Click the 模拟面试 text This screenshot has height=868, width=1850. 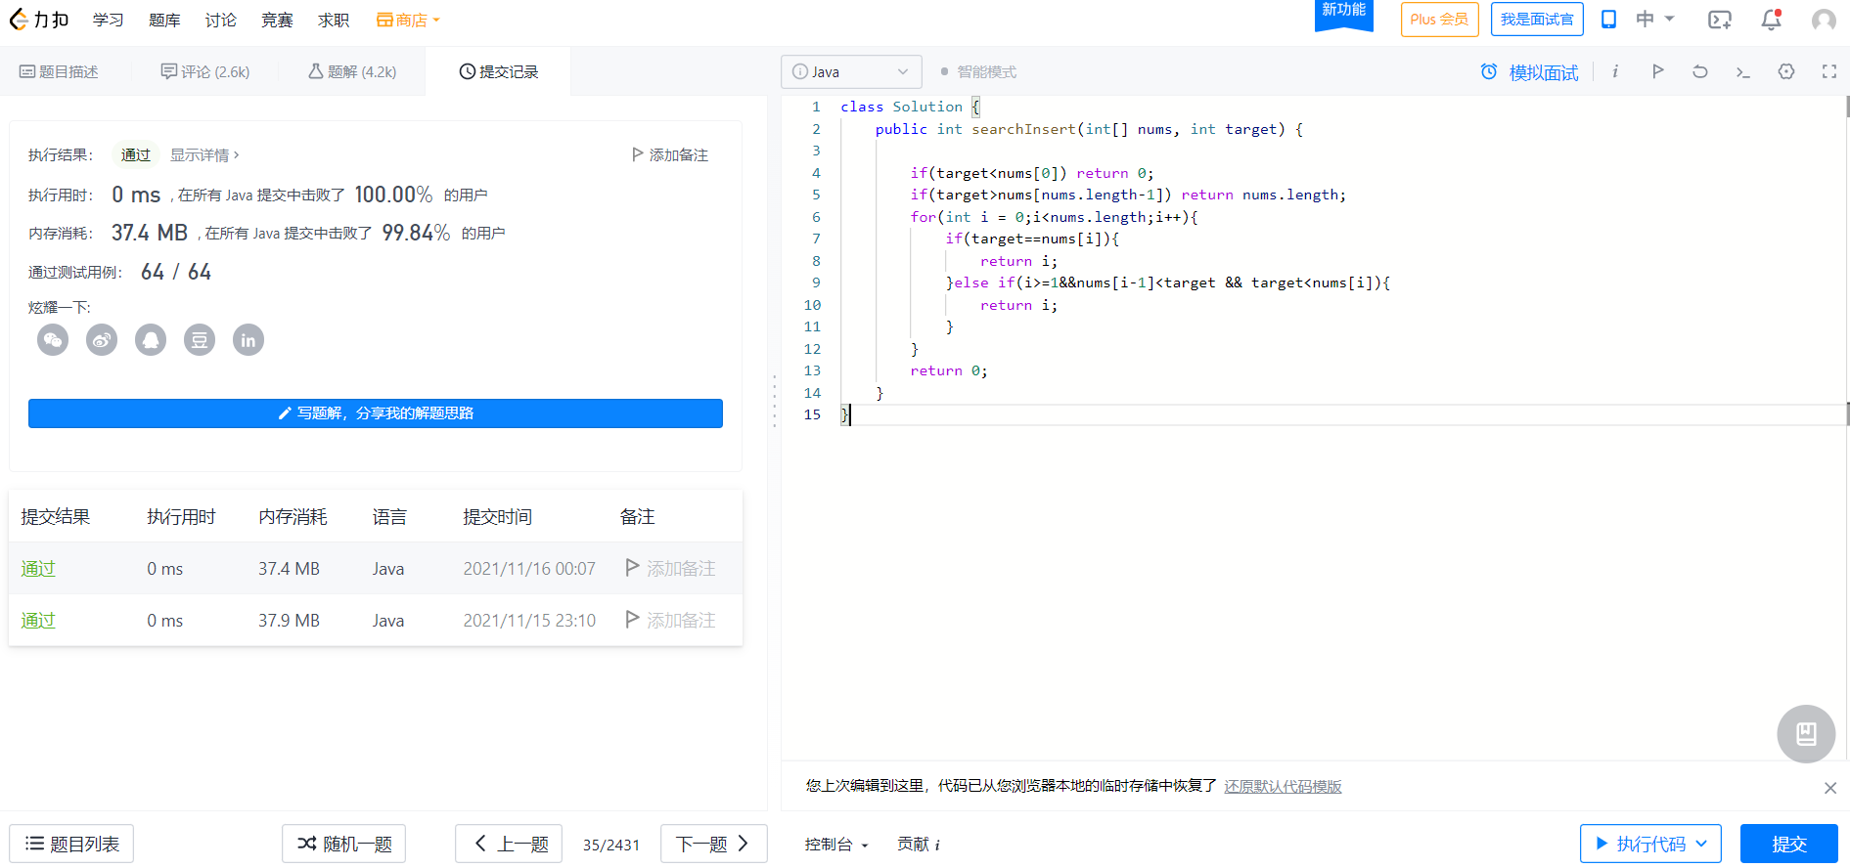[x=1544, y=72]
